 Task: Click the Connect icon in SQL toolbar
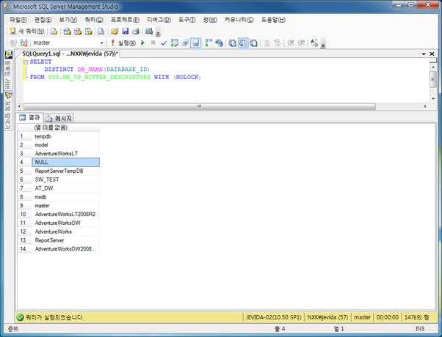[x=13, y=42]
